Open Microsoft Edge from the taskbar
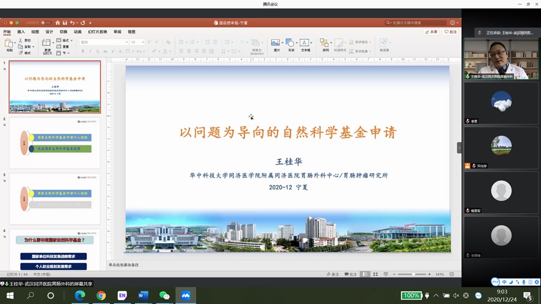541x304 pixels. (80, 296)
